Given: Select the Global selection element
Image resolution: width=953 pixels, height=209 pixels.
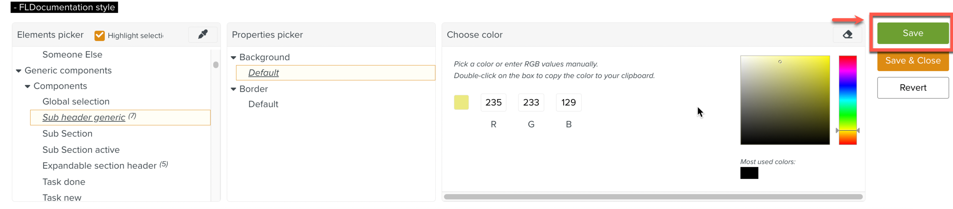Looking at the screenshot, I should pyautogui.click(x=76, y=102).
